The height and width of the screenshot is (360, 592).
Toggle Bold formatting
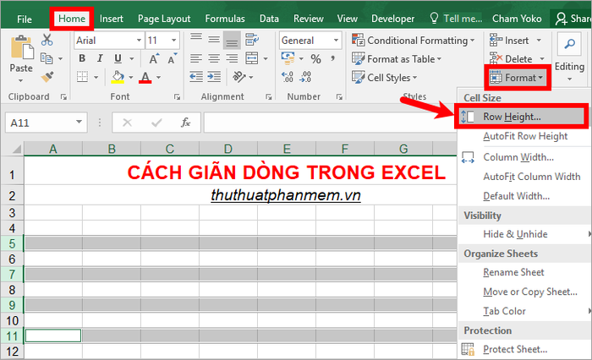pos(82,58)
